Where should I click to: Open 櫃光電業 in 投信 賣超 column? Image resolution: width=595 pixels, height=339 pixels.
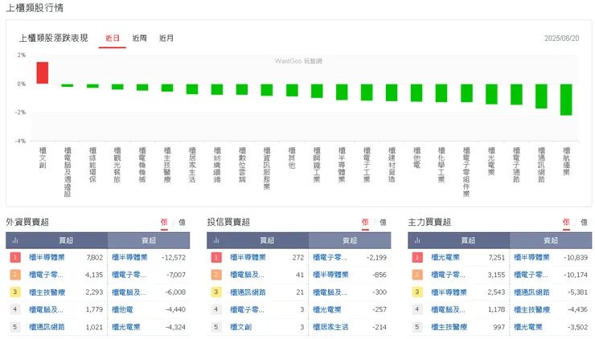(327, 309)
